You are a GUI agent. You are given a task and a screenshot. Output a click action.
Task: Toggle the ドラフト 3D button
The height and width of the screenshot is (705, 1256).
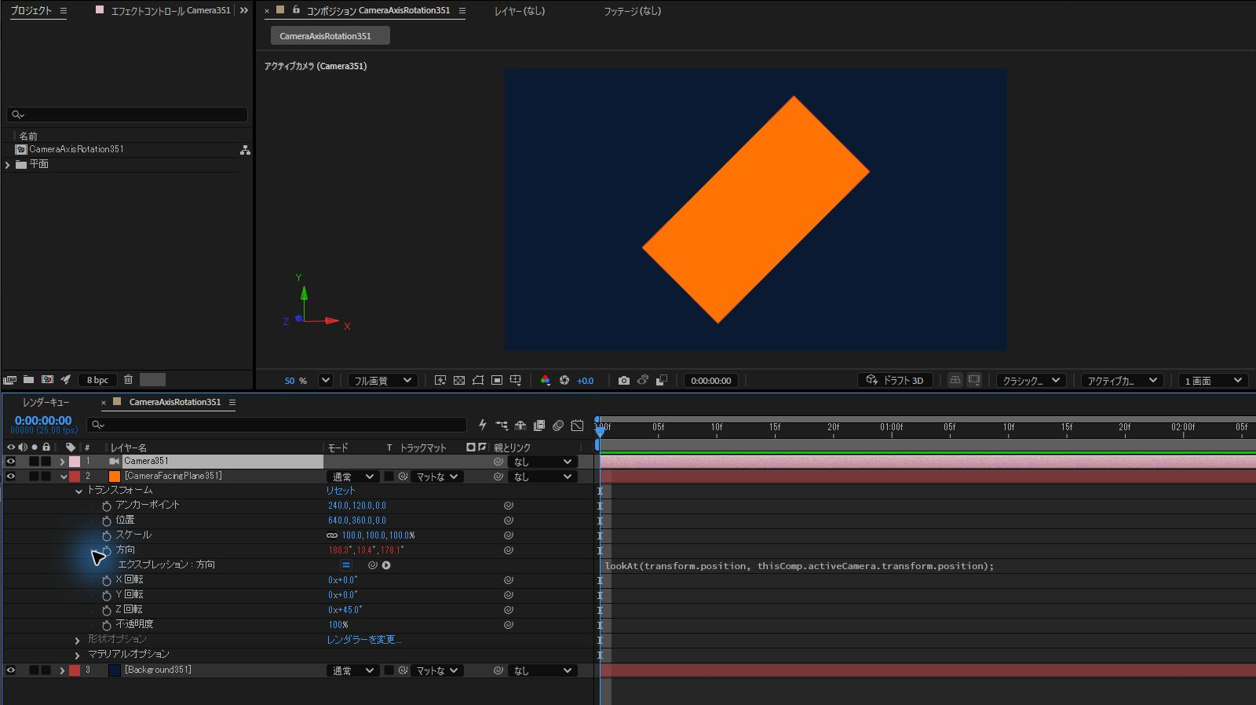(x=895, y=381)
